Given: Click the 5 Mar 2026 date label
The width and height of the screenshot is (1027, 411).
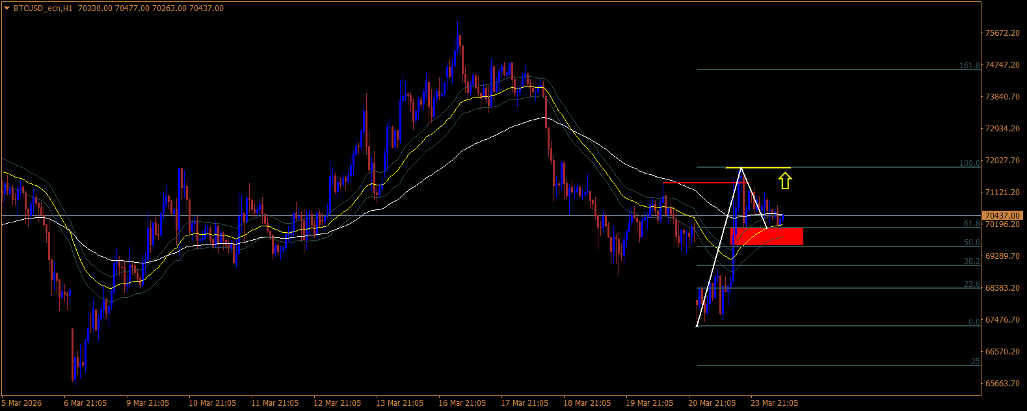Looking at the screenshot, I should [22, 403].
